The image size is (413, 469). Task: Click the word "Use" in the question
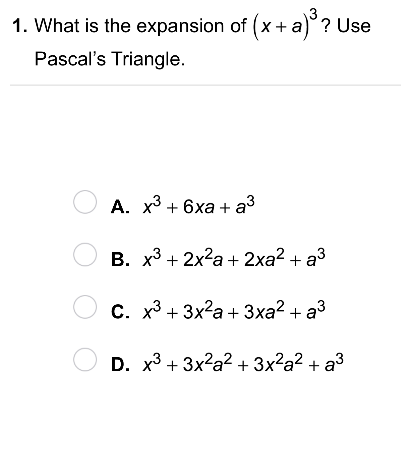pyautogui.click(x=354, y=26)
